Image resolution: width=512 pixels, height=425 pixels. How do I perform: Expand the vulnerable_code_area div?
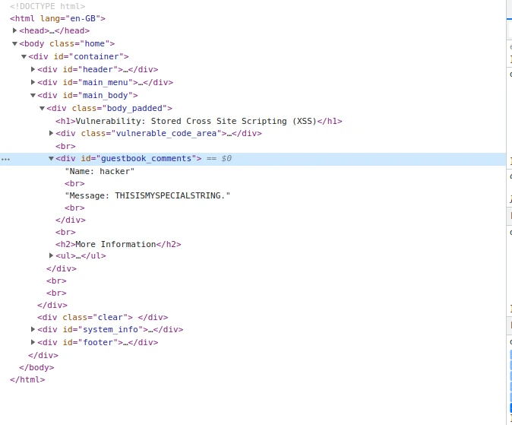coord(52,133)
